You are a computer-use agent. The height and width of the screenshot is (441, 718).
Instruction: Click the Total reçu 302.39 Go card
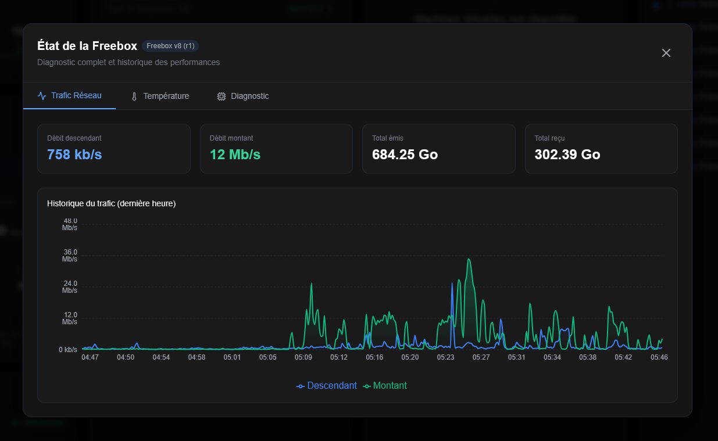[x=601, y=149]
